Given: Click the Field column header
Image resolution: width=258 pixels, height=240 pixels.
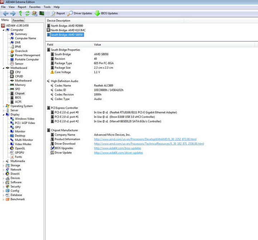Looking at the screenshot, I should point(69,45).
